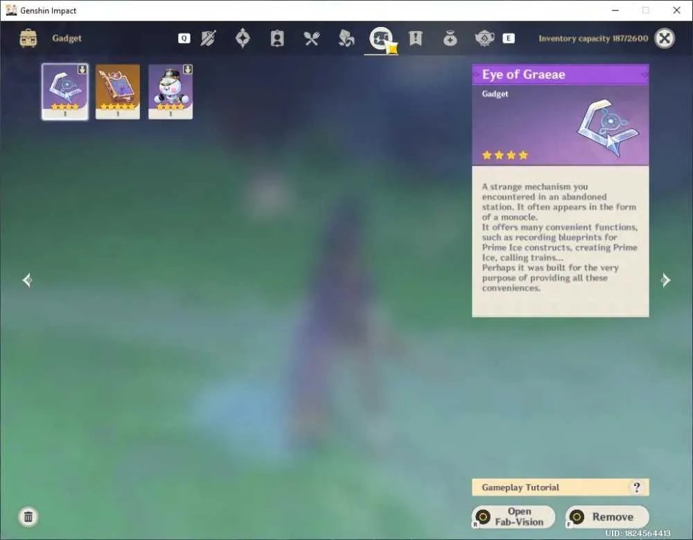Open the Weapons inventory tab
Image resolution: width=693 pixels, height=540 pixels.
coord(208,38)
